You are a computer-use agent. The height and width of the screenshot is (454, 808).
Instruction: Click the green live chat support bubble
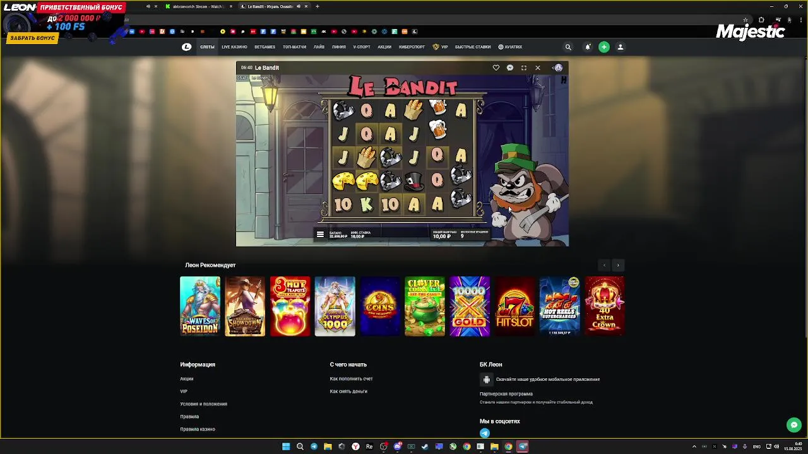click(x=794, y=425)
